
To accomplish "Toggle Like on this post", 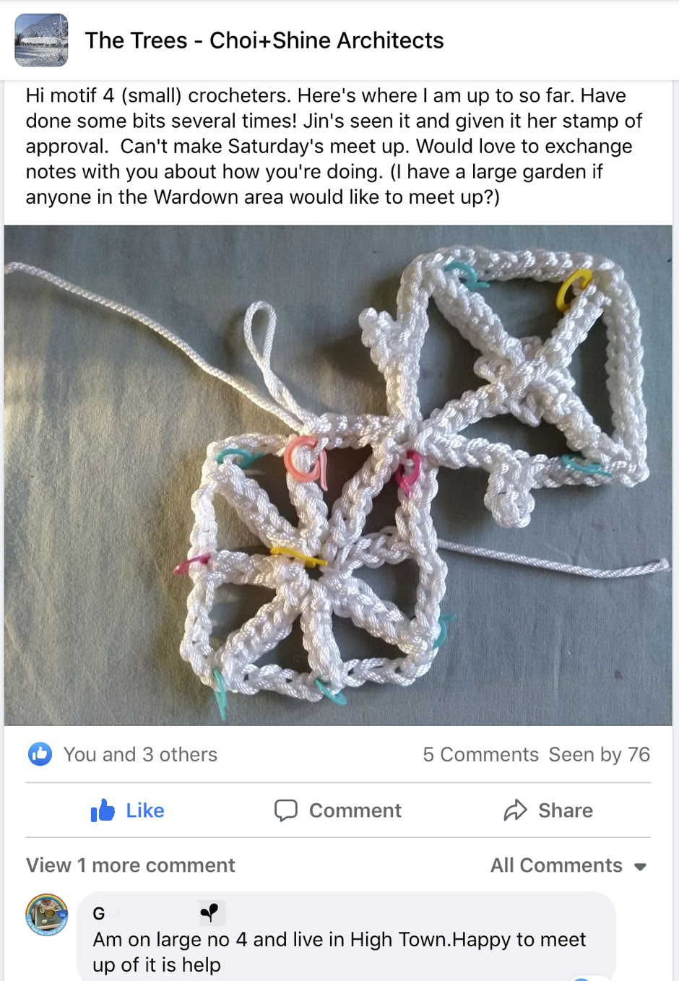I will tap(128, 811).
